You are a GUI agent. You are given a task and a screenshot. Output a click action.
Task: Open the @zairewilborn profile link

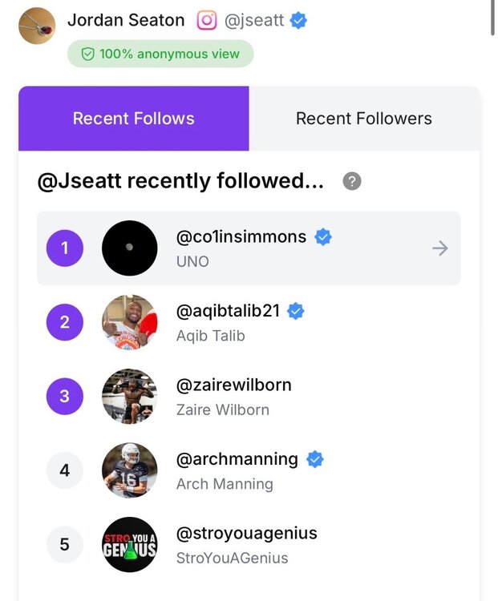pos(233,385)
